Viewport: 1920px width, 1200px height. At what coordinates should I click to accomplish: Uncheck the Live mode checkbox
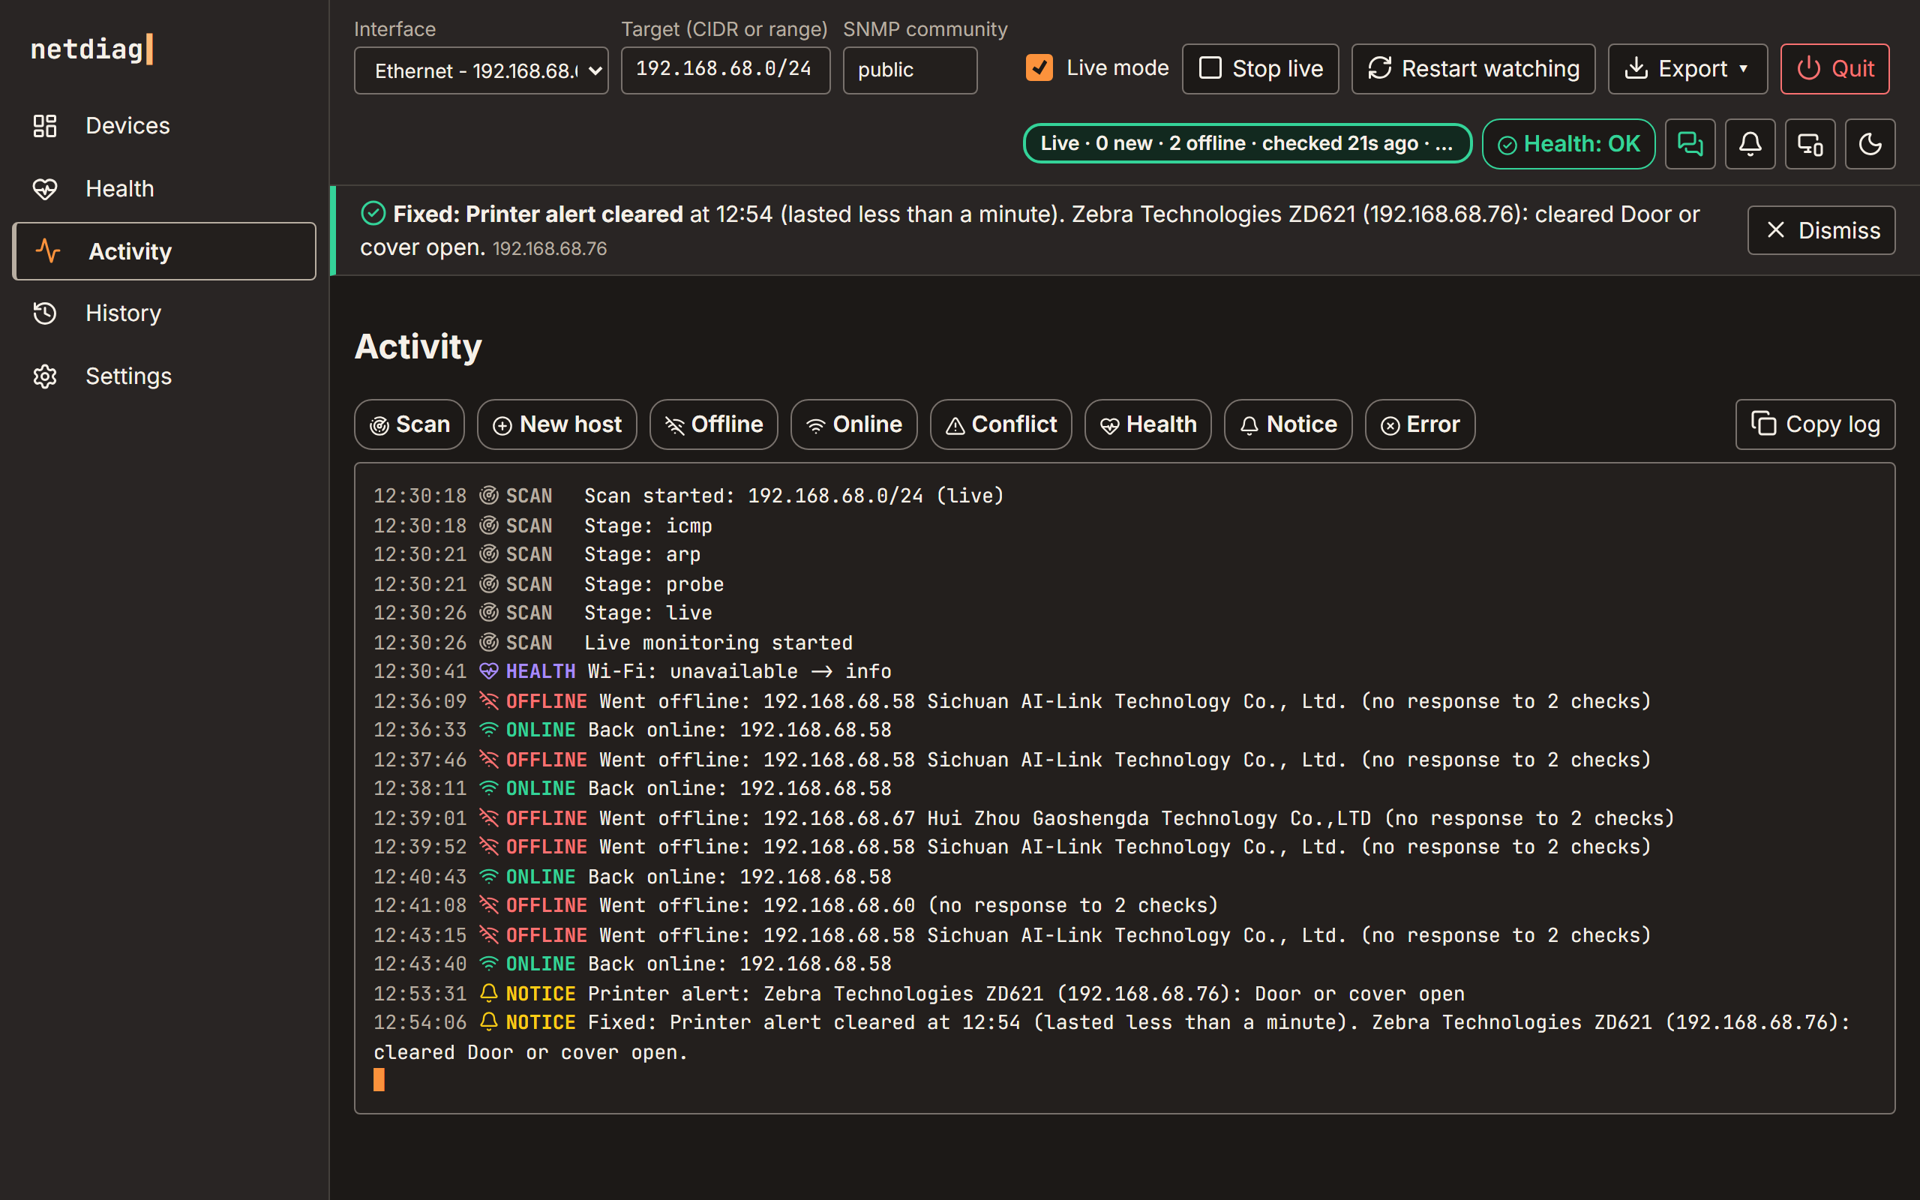1039,68
